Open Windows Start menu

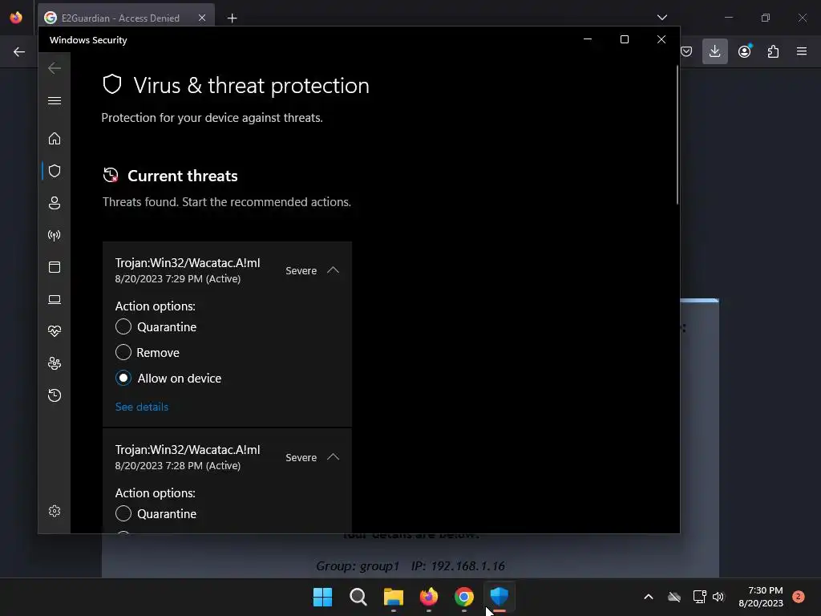[322, 597]
